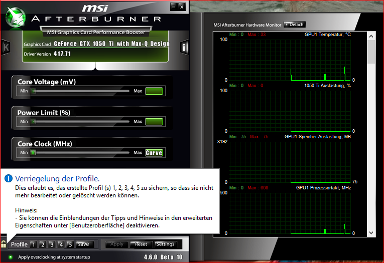Select Profile slot 3
Image resolution: width=384 pixels, height=263 pixels.
[x=51, y=244]
